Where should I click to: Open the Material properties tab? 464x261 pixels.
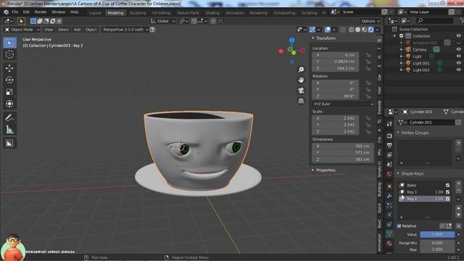(389, 244)
